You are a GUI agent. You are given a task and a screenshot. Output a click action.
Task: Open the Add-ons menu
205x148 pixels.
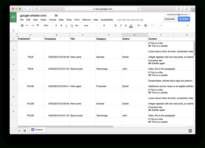tap(86, 20)
